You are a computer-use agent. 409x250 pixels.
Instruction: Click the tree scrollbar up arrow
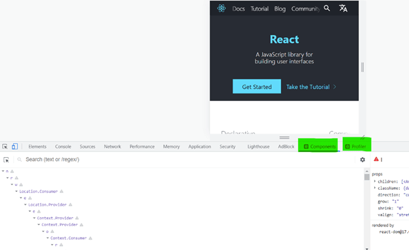click(x=367, y=171)
